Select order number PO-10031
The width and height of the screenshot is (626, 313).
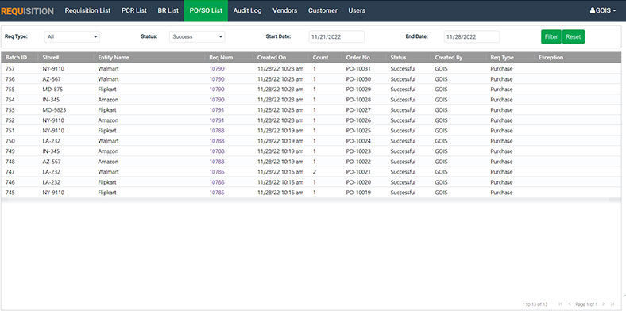(358, 68)
